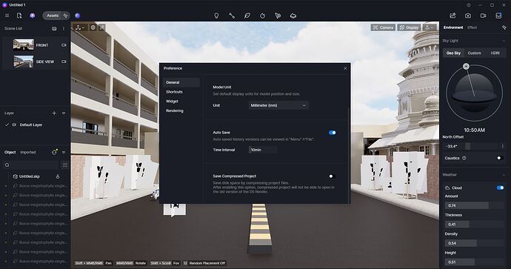Select the light bulb lighting tool
511x269 pixels.
tap(216, 16)
